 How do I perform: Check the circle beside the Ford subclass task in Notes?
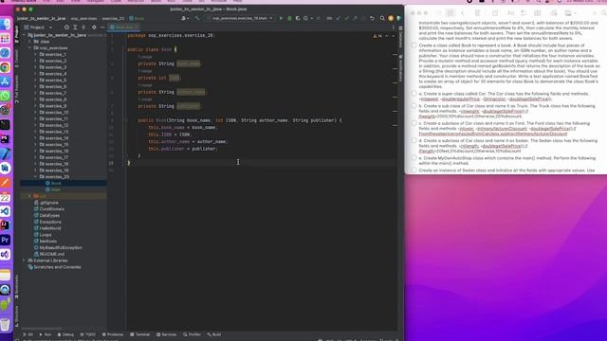414,123
